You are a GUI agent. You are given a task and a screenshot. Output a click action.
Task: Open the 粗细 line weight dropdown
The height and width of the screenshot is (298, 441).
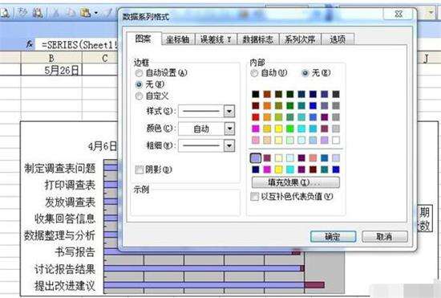[229, 145]
